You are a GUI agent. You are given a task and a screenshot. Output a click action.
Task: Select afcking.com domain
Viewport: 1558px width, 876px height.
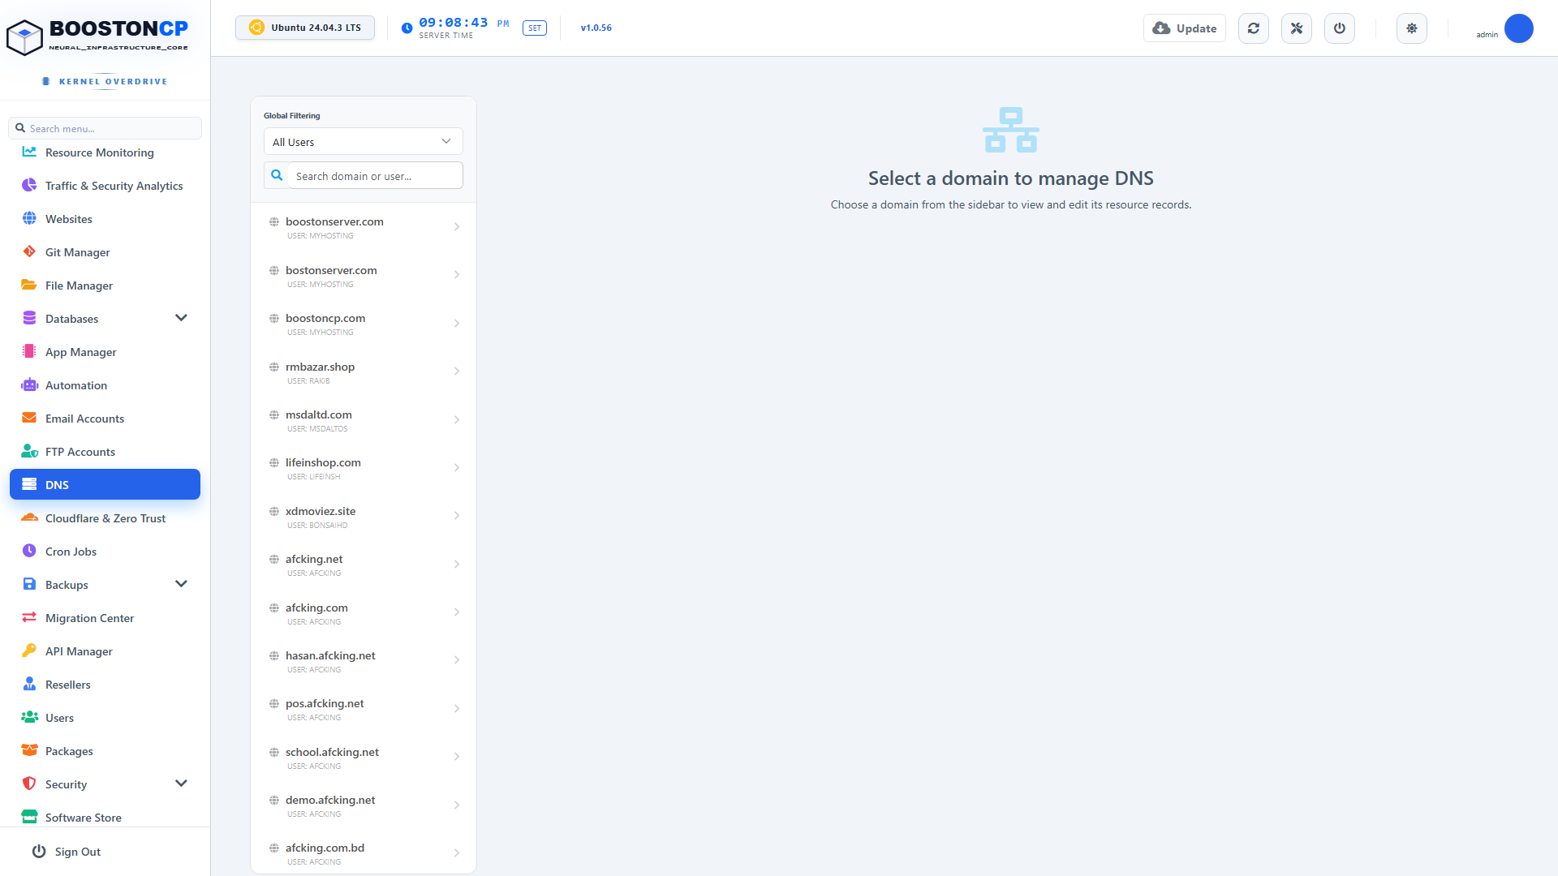pyautogui.click(x=364, y=613)
